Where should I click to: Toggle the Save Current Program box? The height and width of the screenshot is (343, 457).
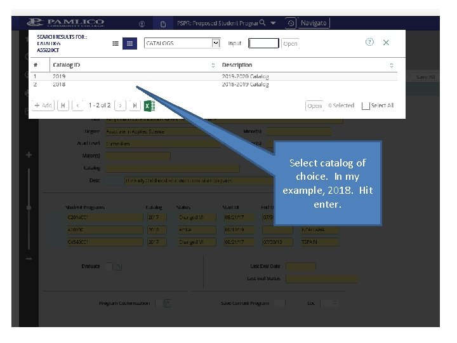[x=279, y=304]
